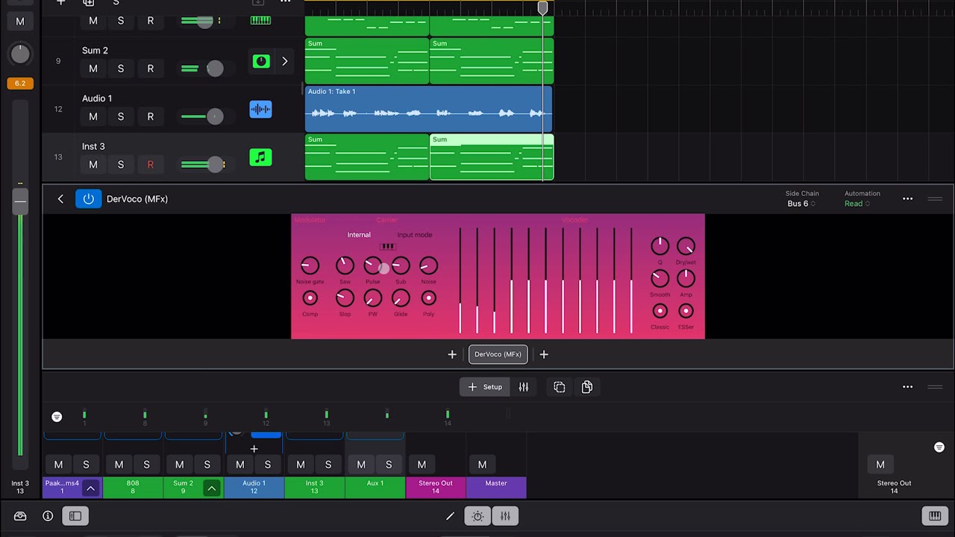Select Input mode carrier option
The image size is (955, 537).
415,235
